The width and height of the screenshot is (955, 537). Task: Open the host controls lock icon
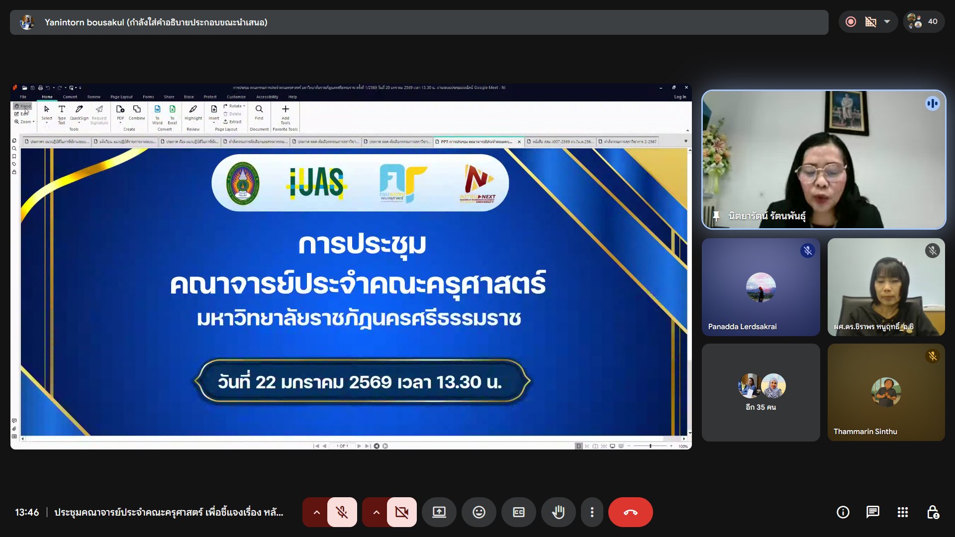(933, 512)
